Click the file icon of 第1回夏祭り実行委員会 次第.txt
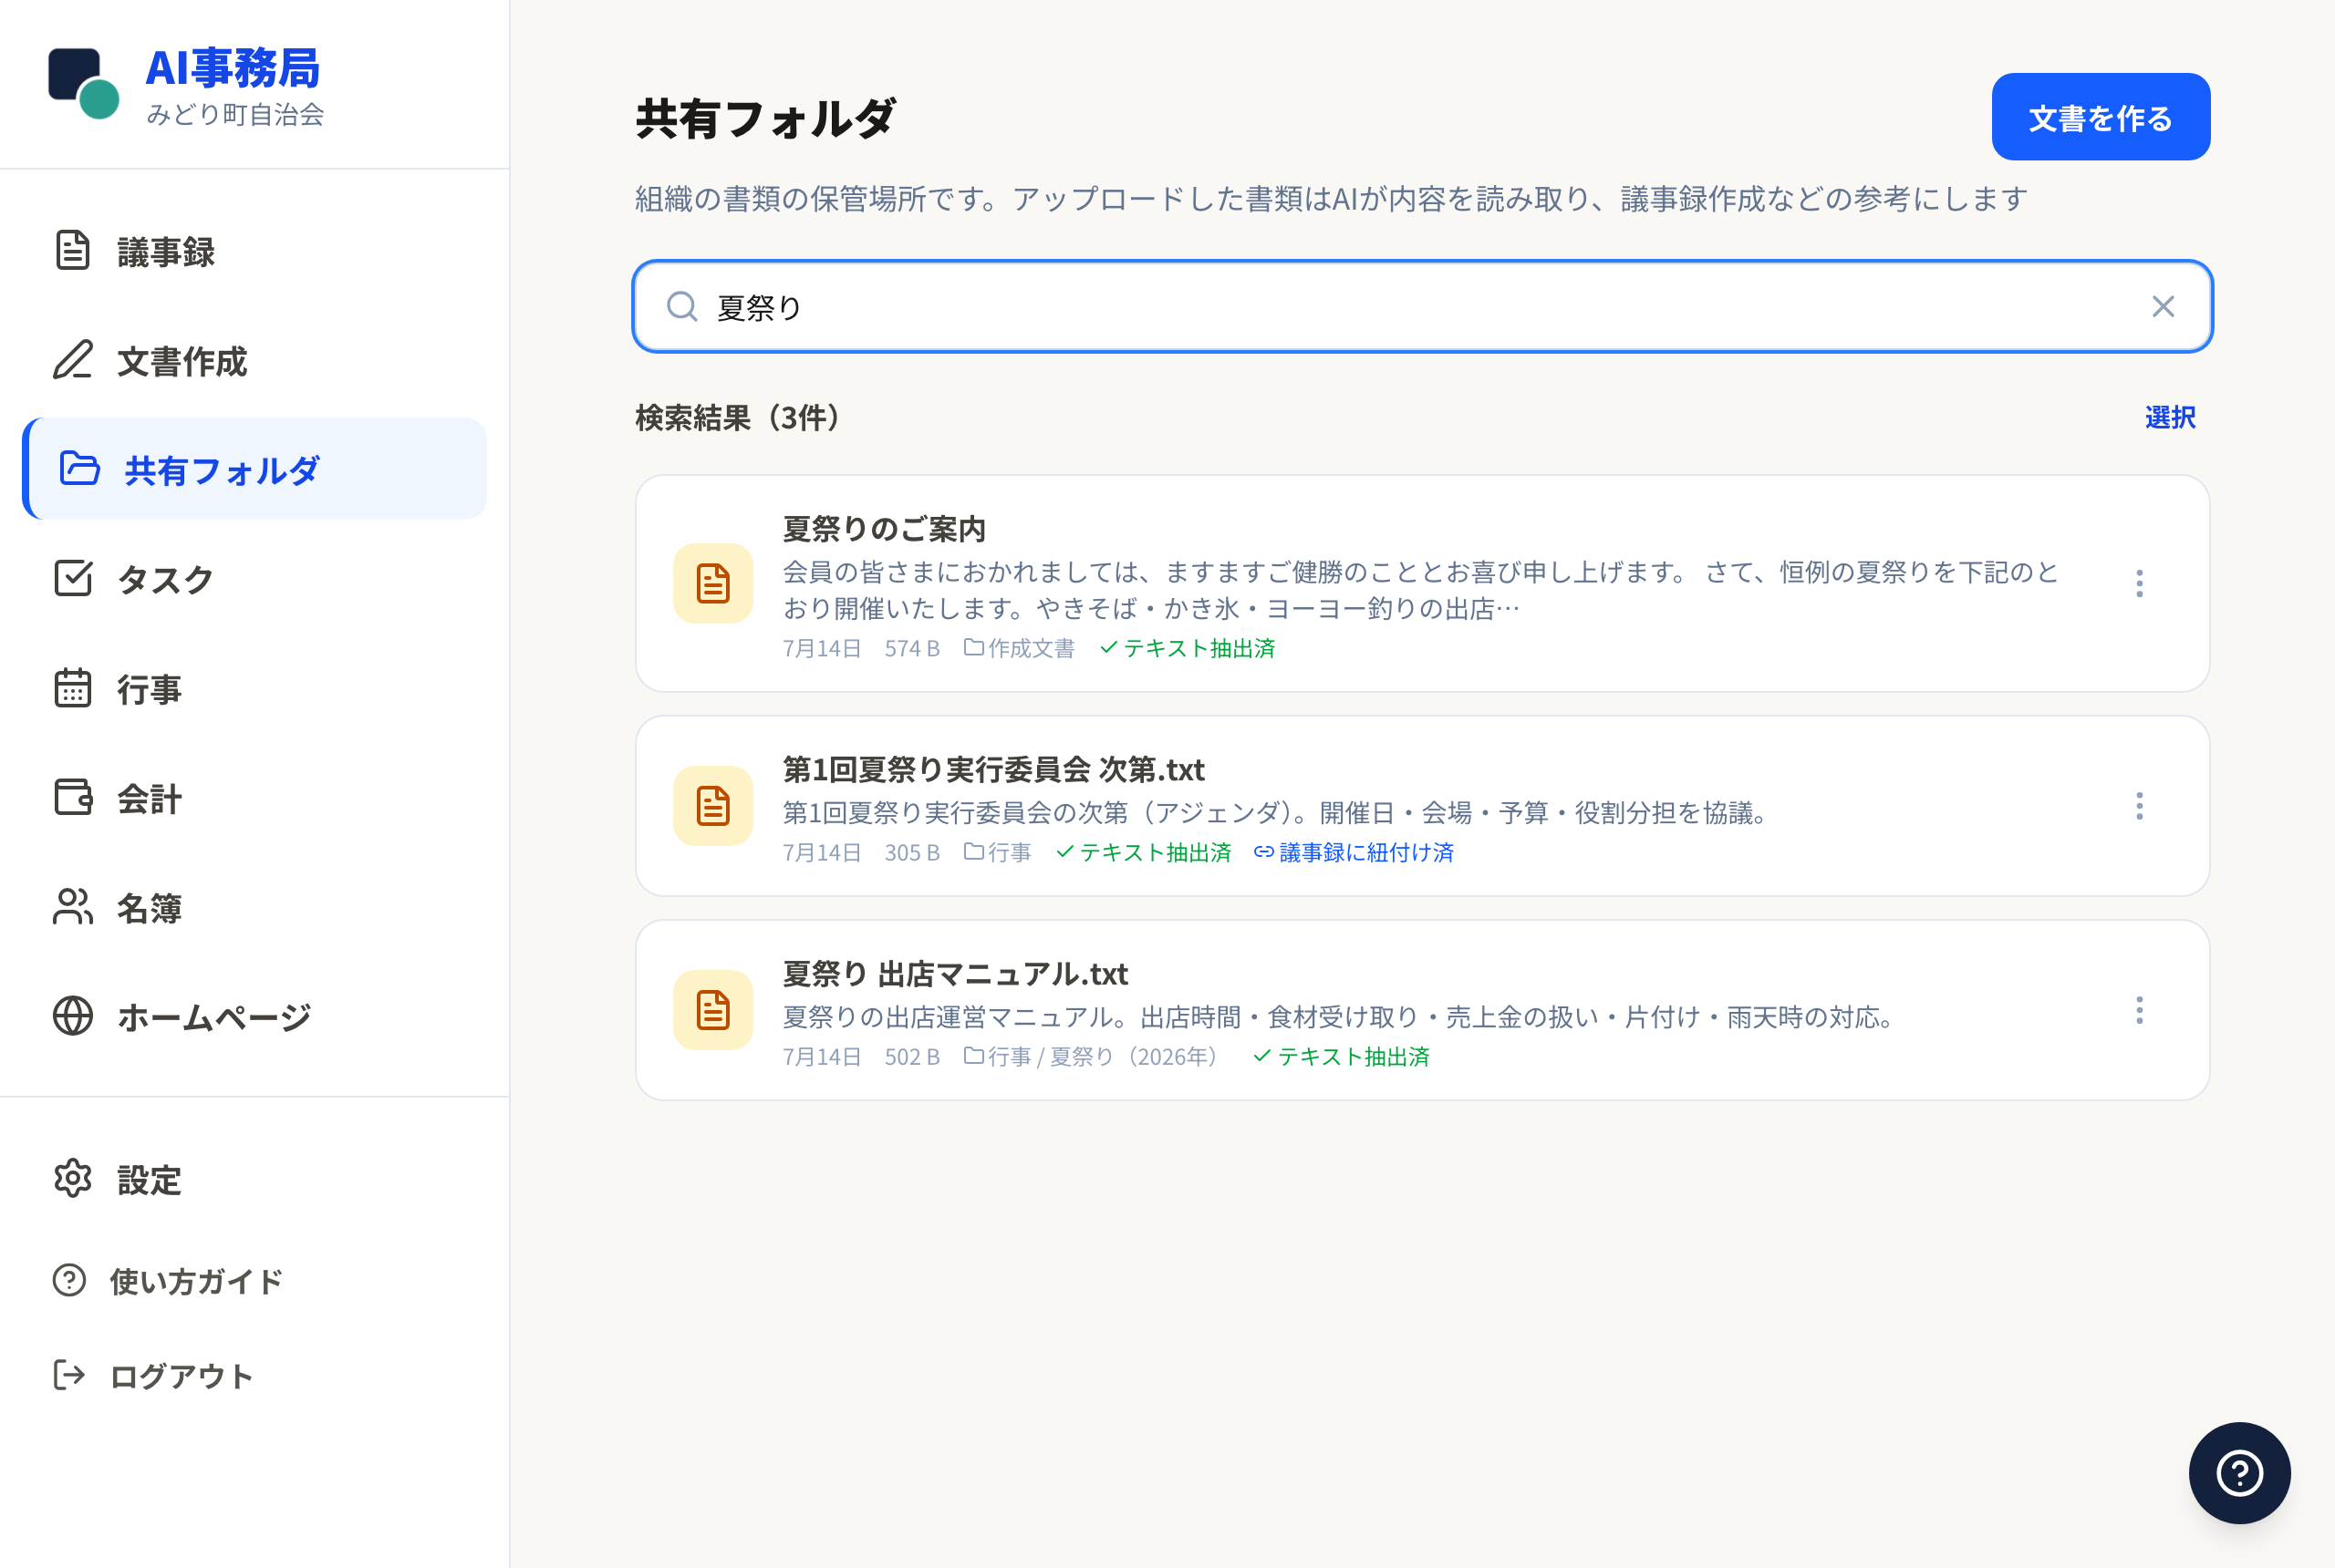2335x1568 pixels. coord(712,806)
